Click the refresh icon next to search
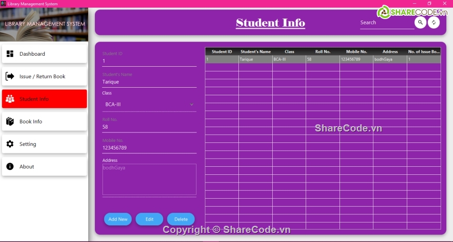Viewport: 453px width, 242px height. pyautogui.click(x=433, y=22)
